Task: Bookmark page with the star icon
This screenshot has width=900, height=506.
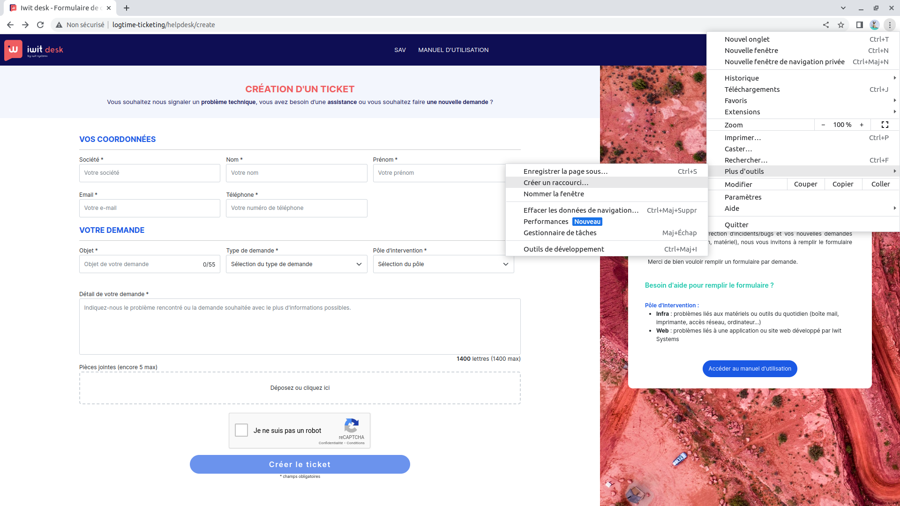Action: pyautogui.click(x=841, y=25)
